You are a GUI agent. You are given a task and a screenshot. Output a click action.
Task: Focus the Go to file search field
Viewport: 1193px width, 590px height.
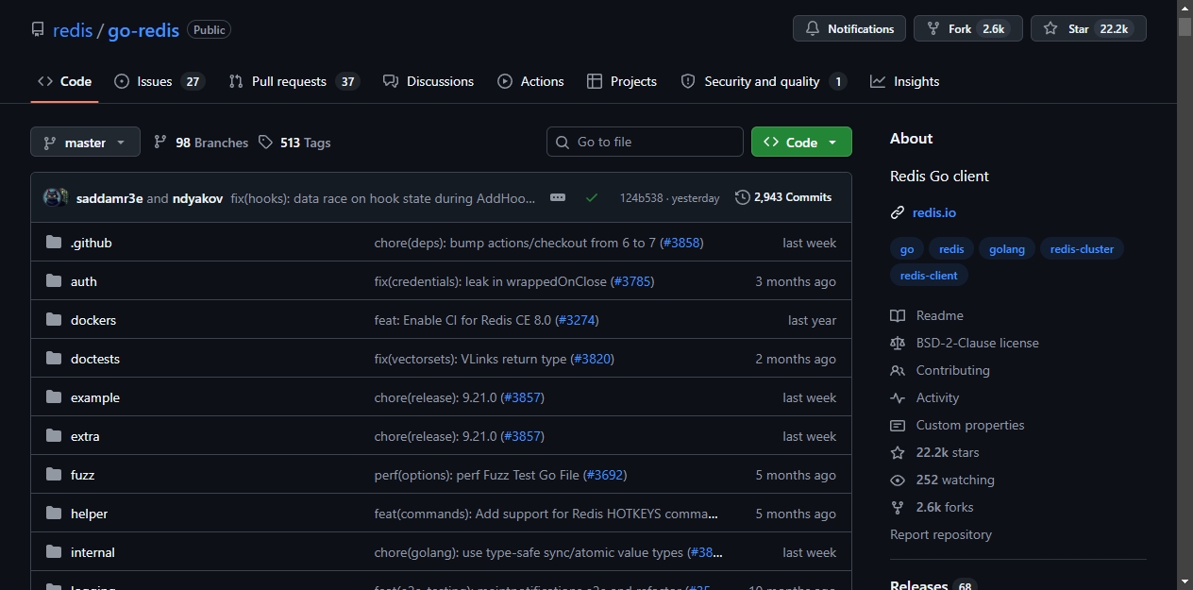pyautogui.click(x=645, y=142)
